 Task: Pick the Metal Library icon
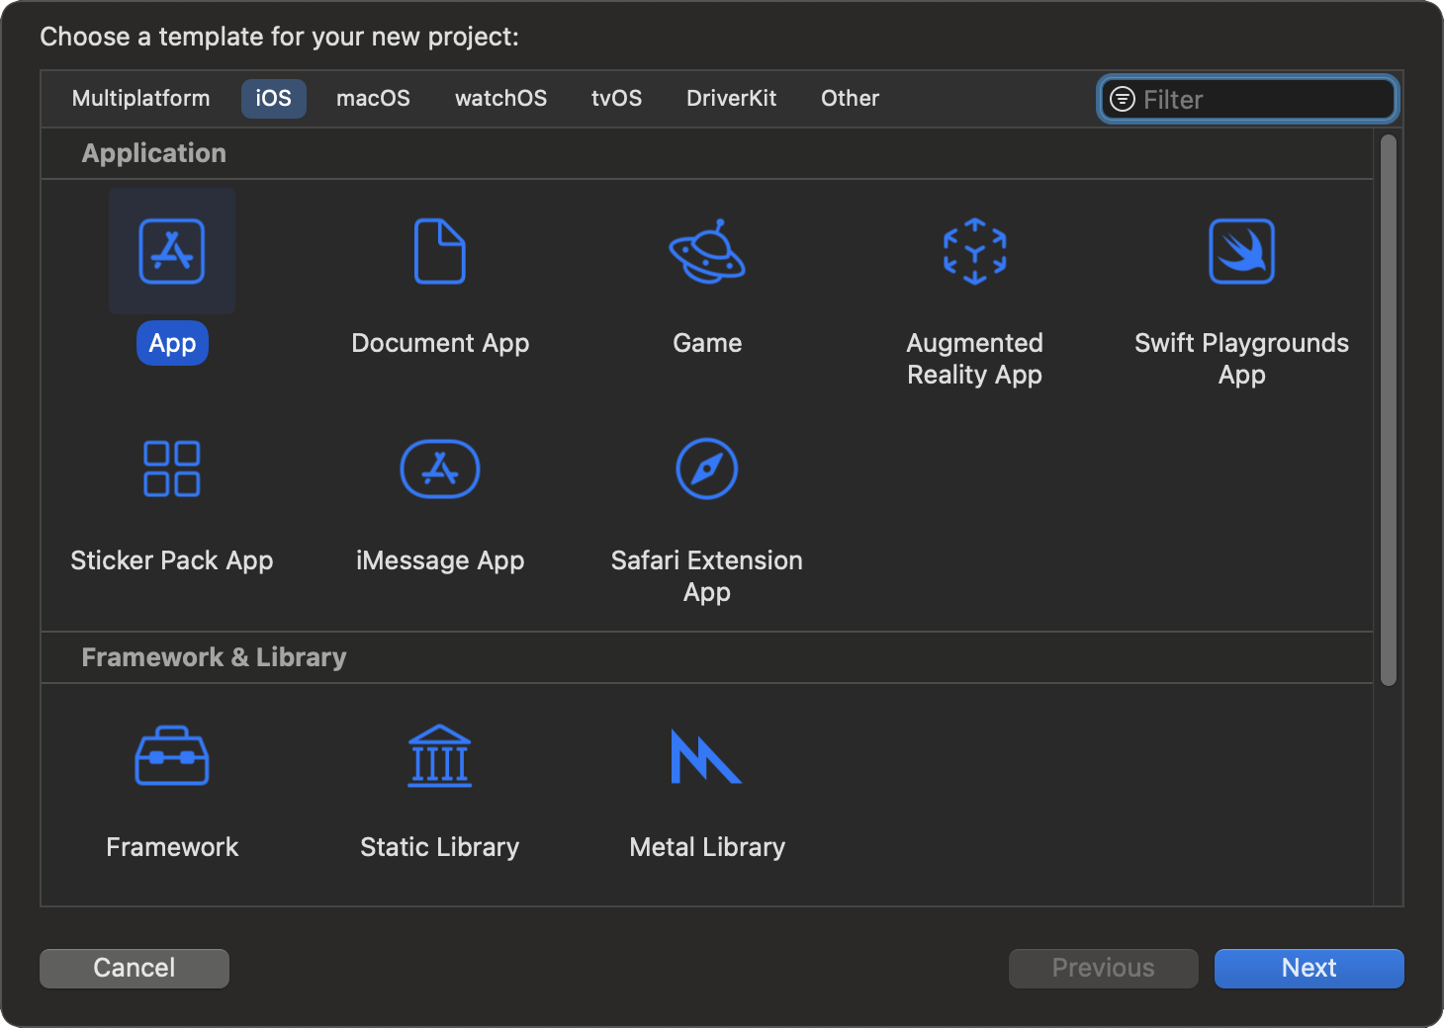point(706,756)
